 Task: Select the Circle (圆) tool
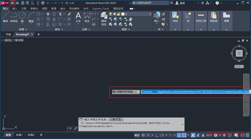pyautogui.click(x=22, y=17)
